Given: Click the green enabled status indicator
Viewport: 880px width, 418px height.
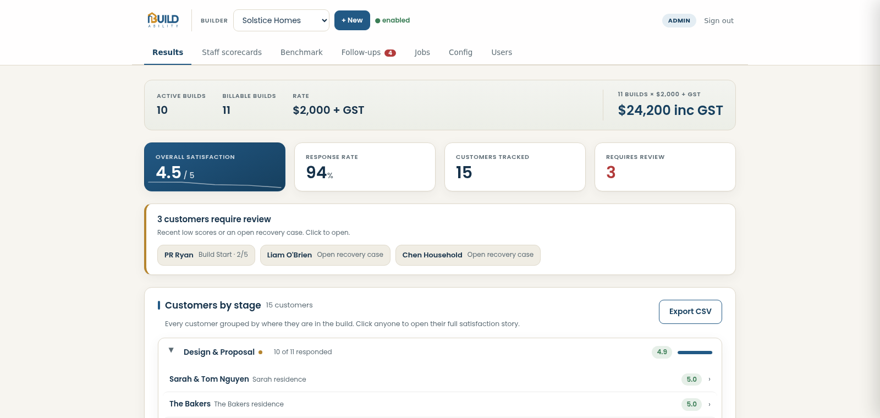Looking at the screenshot, I should point(392,20).
